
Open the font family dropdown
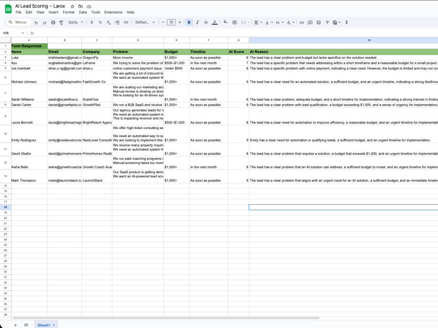pyautogui.click(x=145, y=22)
